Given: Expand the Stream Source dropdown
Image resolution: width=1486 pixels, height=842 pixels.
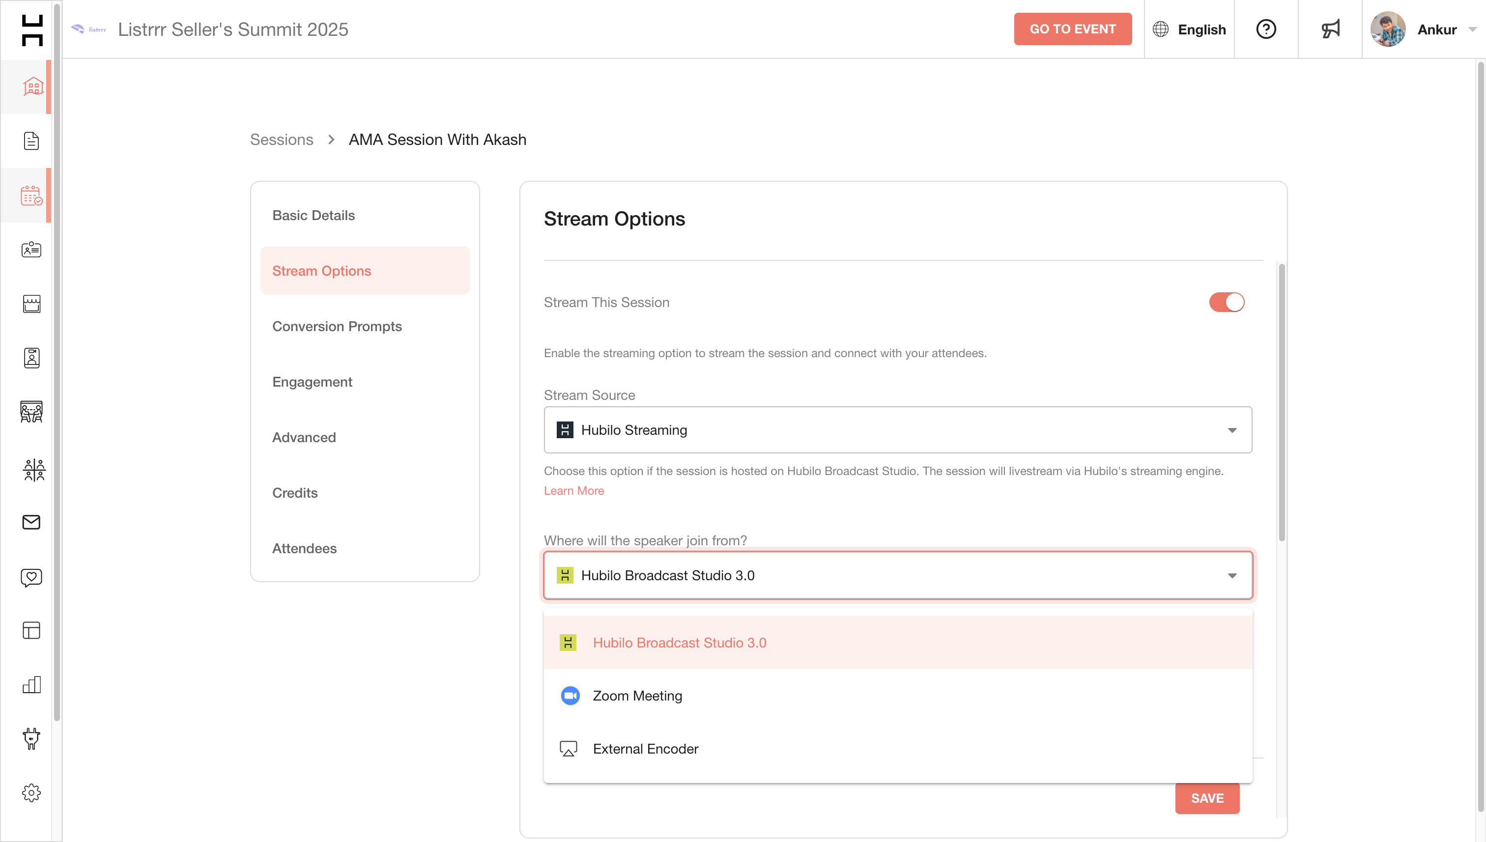Looking at the screenshot, I should click(898, 430).
